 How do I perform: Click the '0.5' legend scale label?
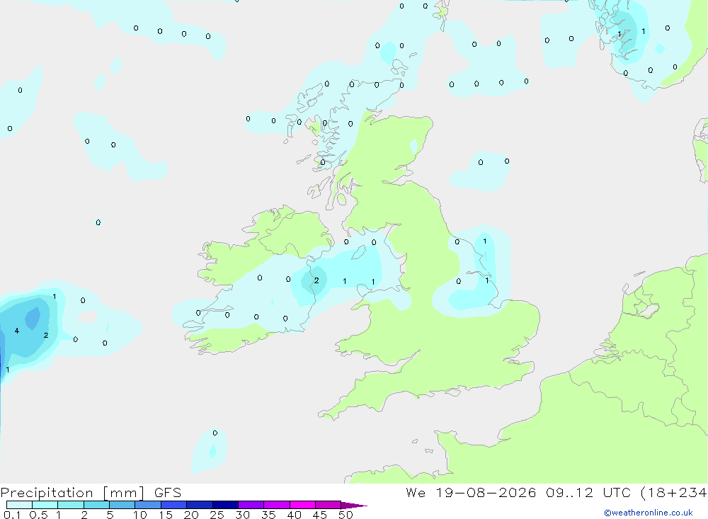[x=38, y=515]
